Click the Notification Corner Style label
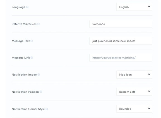 [x=28, y=109]
